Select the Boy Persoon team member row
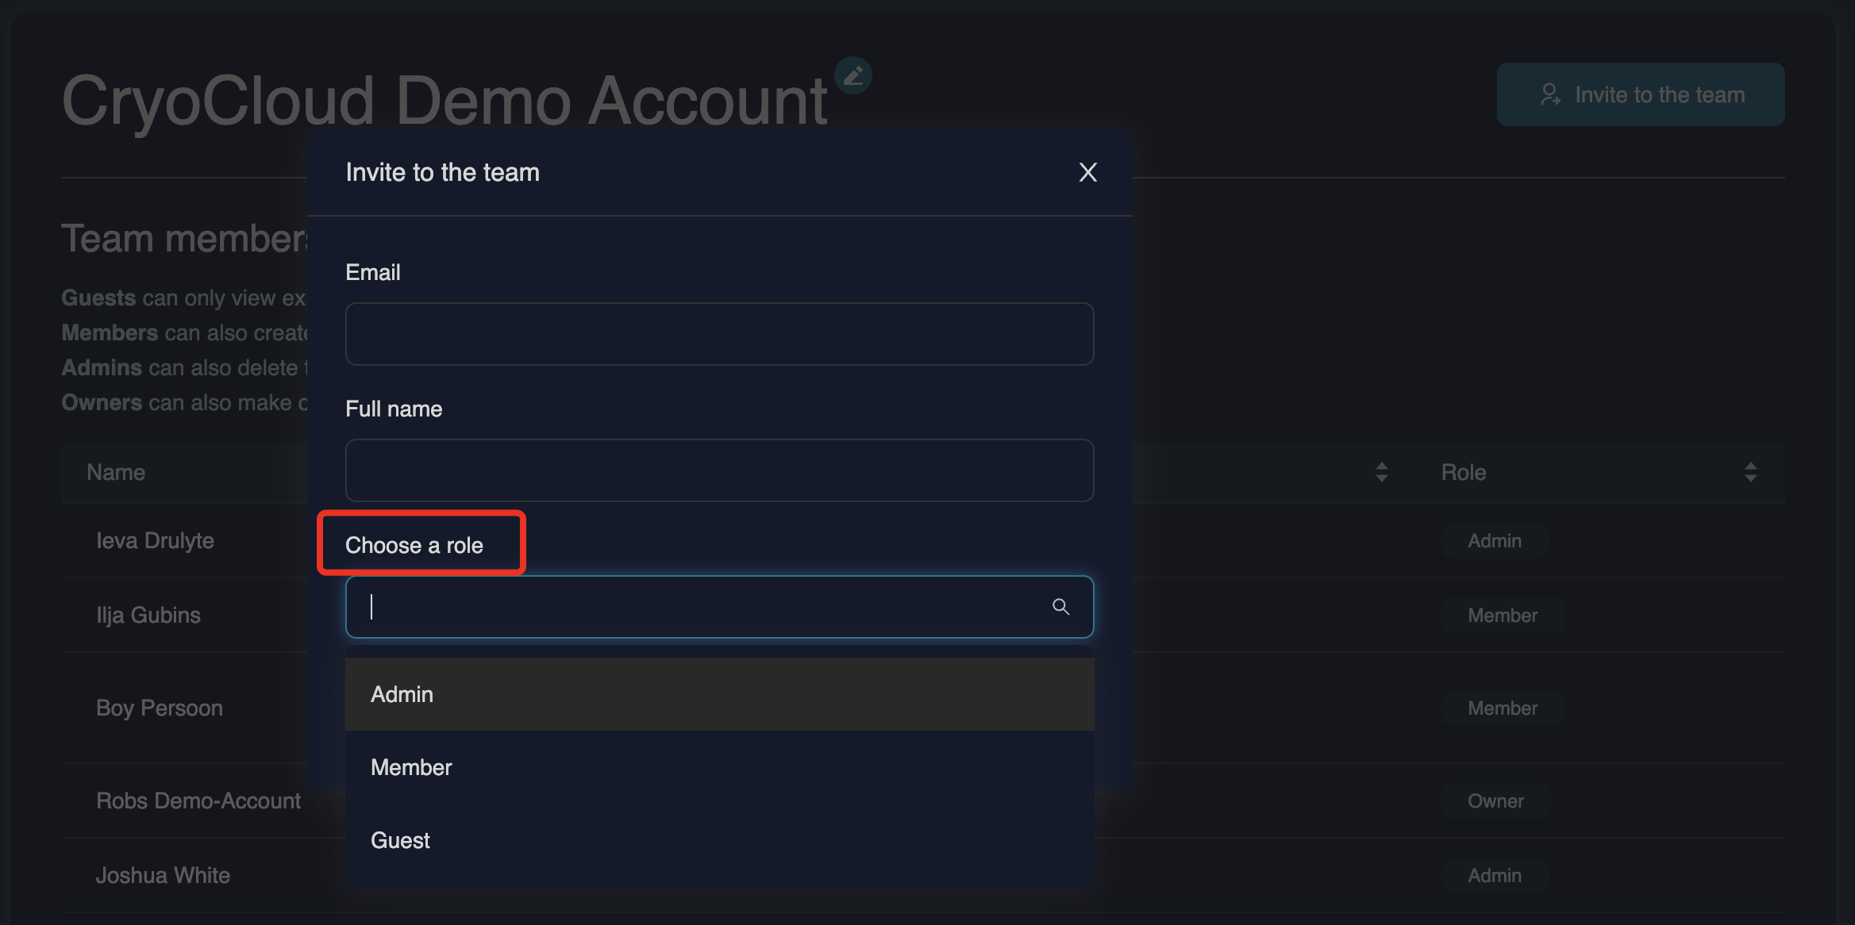Screen dimensions: 1855x925 [160, 708]
